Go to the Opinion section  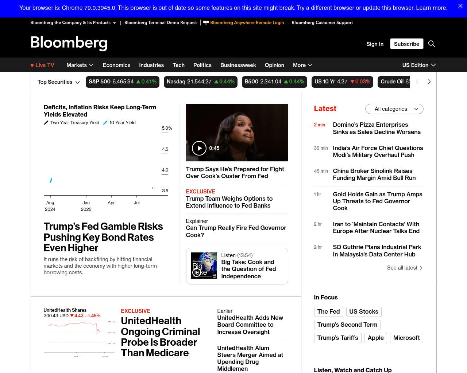pos(274,65)
